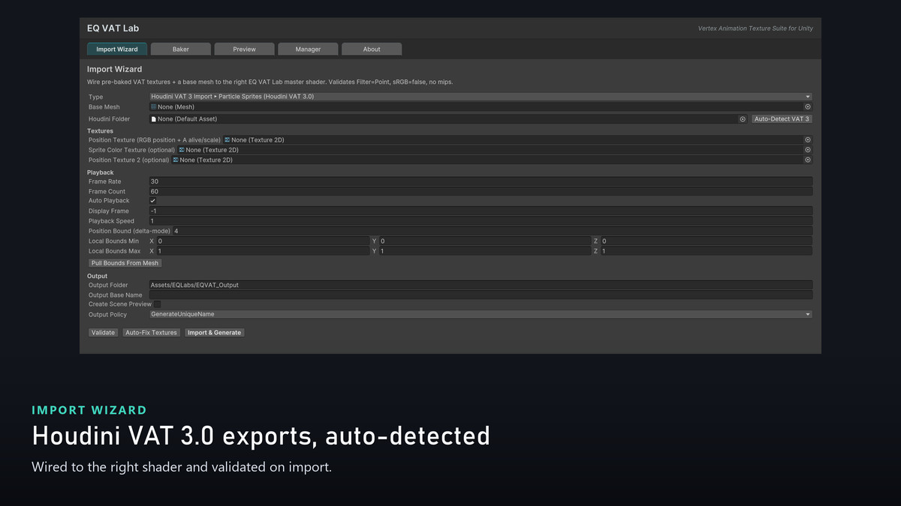Click texture icon in Position Texture 2 field
Screen dimensions: 901x506
176,160
